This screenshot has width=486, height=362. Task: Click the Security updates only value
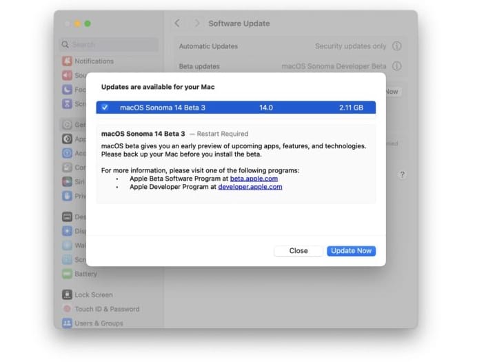pyautogui.click(x=351, y=46)
